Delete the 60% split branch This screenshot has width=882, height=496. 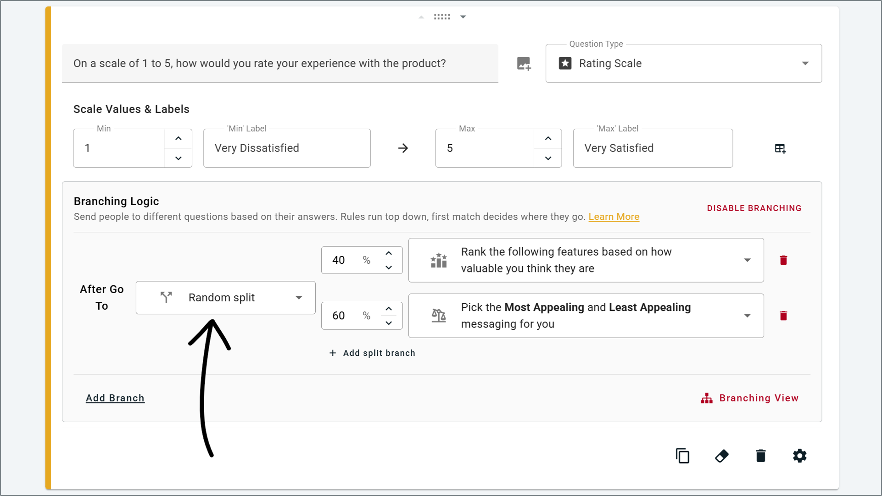pos(783,316)
